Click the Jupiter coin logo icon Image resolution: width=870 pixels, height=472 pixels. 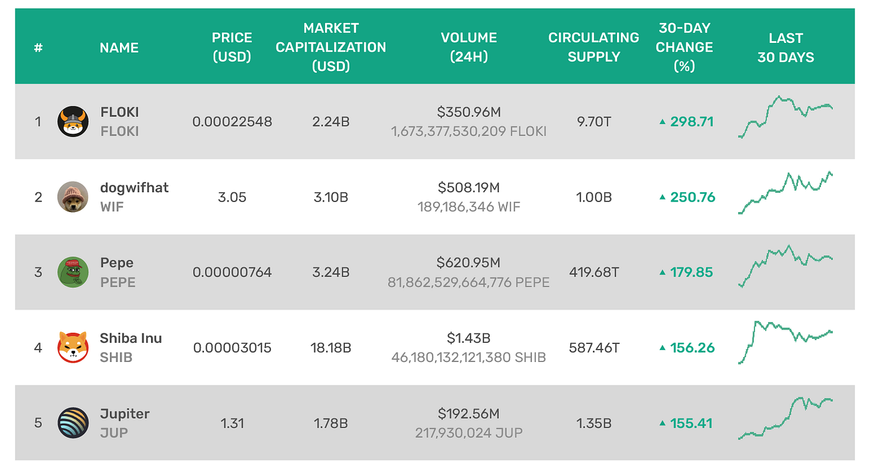[x=73, y=423]
